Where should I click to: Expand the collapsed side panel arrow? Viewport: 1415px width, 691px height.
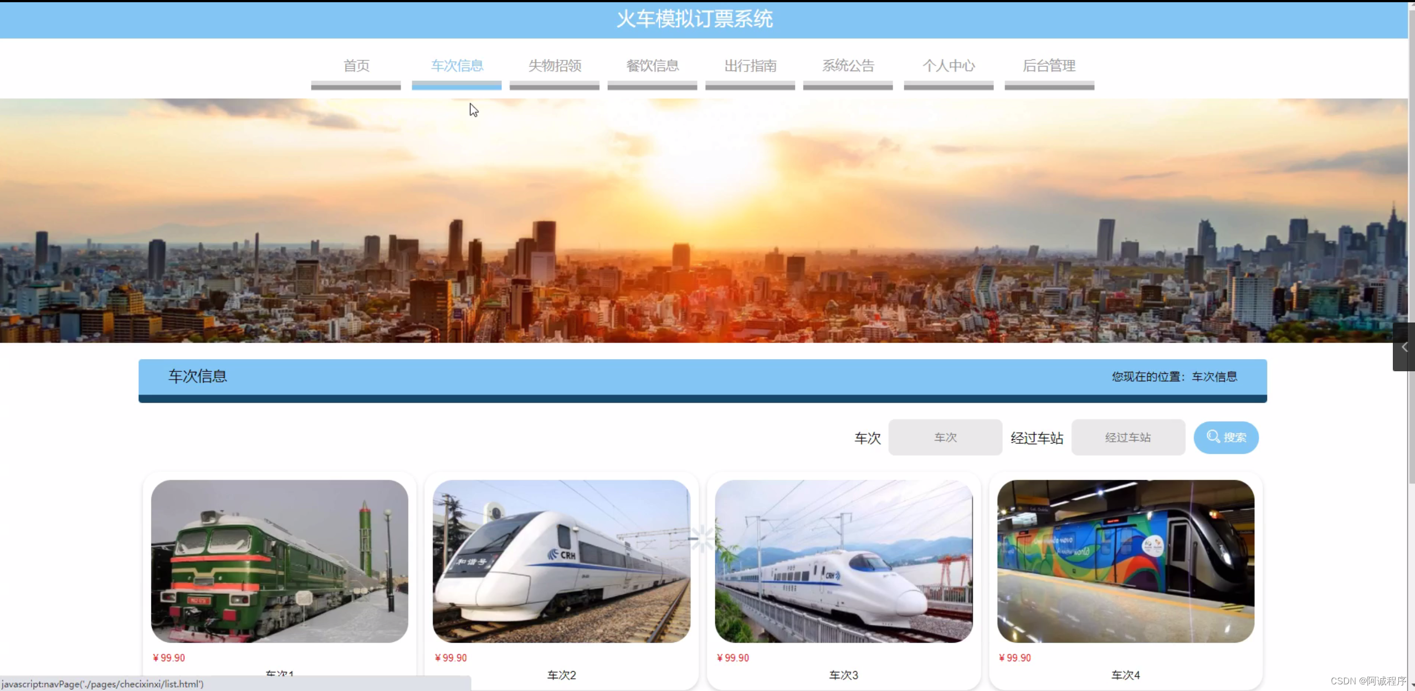click(1404, 347)
